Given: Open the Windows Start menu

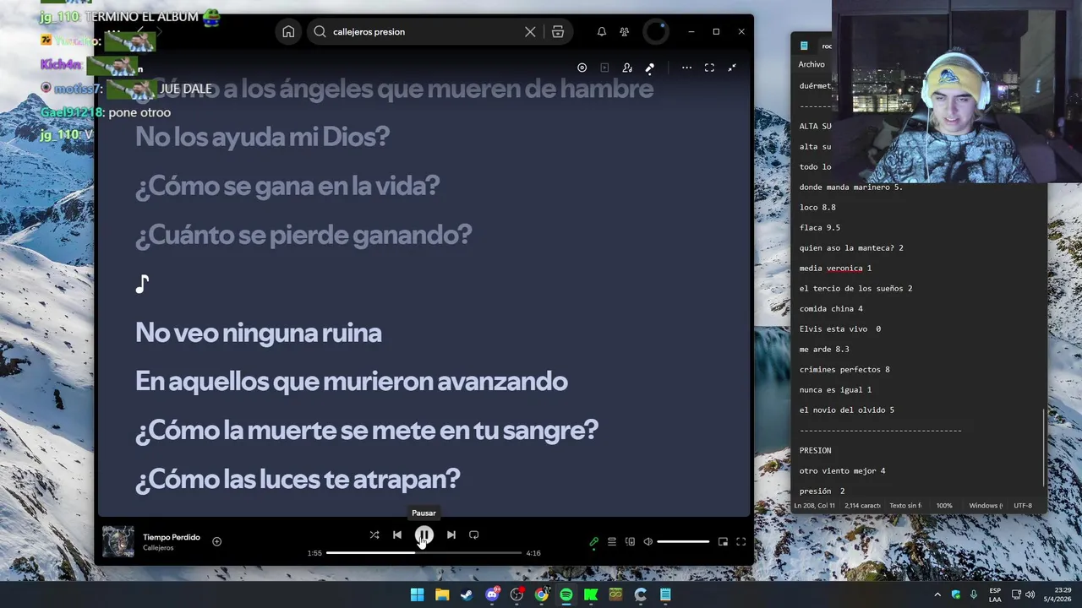Looking at the screenshot, I should pos(417,594).
